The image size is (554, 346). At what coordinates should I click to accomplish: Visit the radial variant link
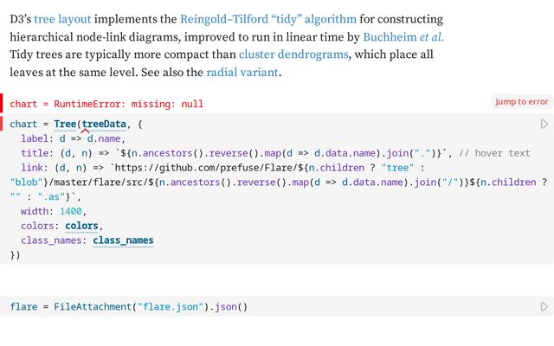[x=242, y=73]
